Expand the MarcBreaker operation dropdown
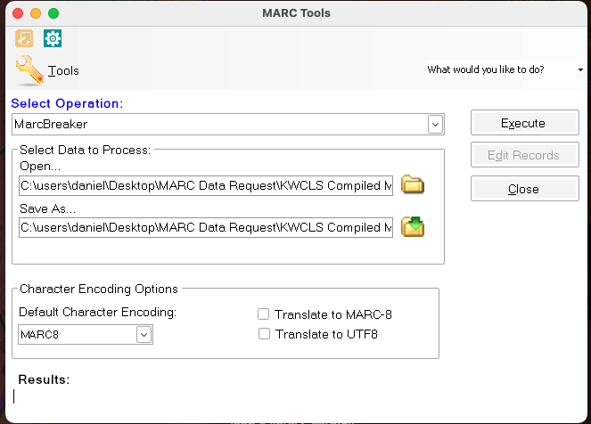591x424 pixels. click(435, 125)
